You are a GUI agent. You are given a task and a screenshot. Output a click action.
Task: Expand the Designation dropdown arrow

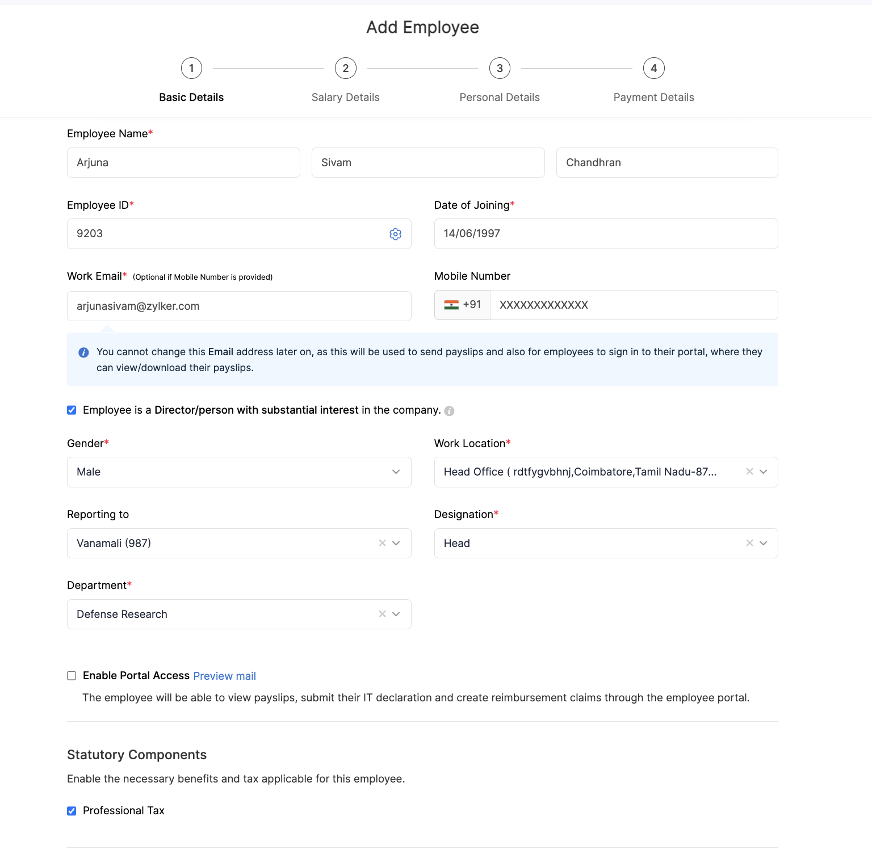point(764,543)
